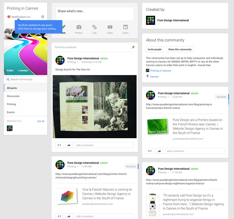
Task: Select the Event share option
Action: point(125,30)
